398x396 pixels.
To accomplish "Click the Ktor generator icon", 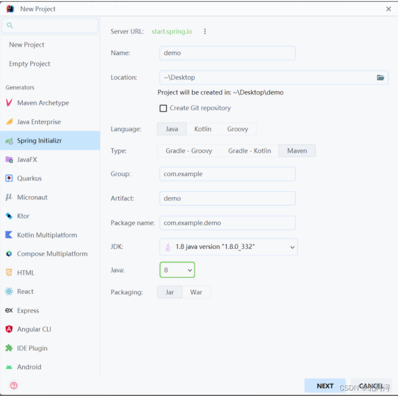I will coord(9,216).
